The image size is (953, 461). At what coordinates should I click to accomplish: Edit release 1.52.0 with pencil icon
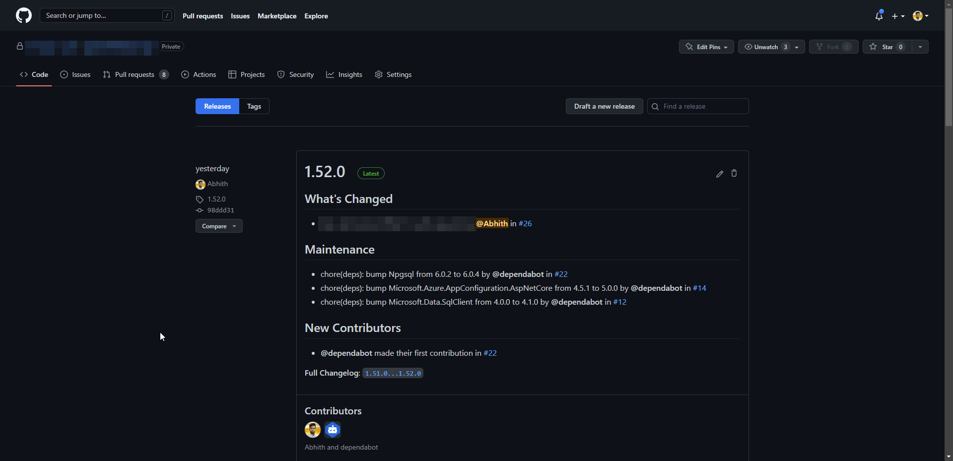pos(719,174)
